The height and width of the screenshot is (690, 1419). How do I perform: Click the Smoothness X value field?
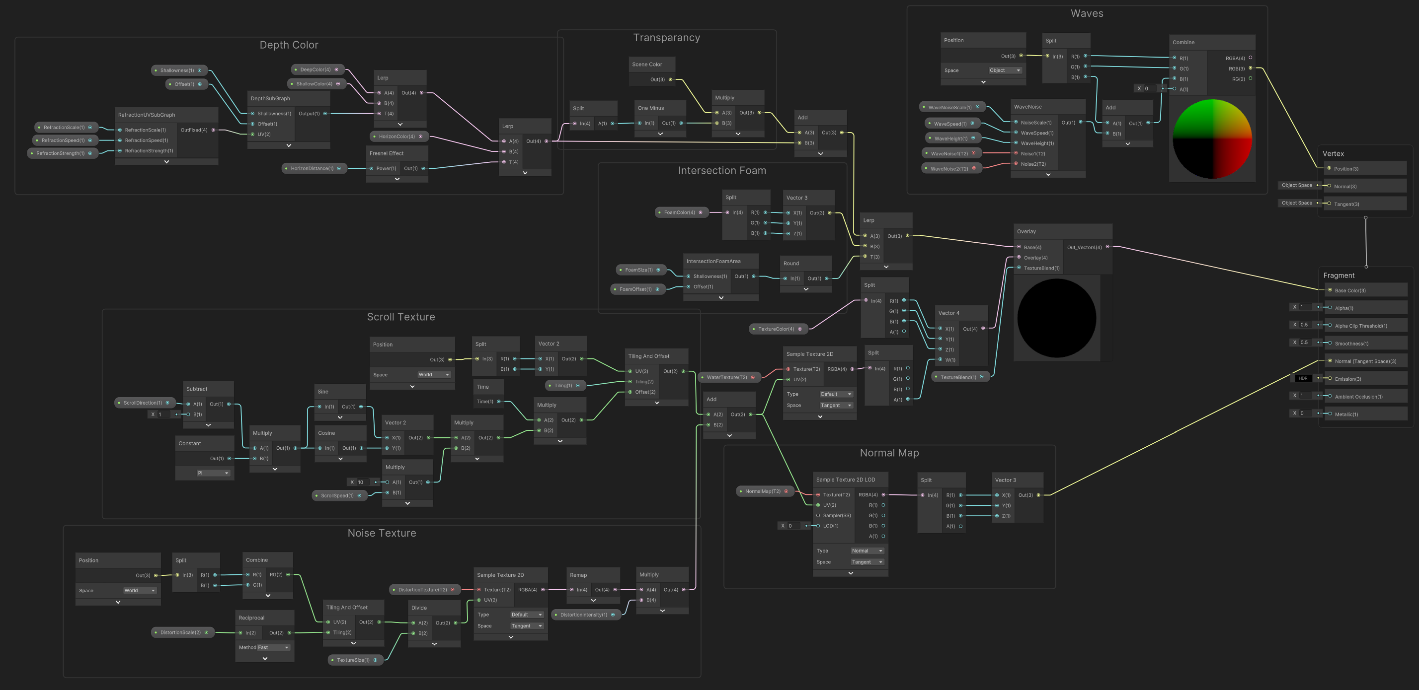click(1306, 342)
